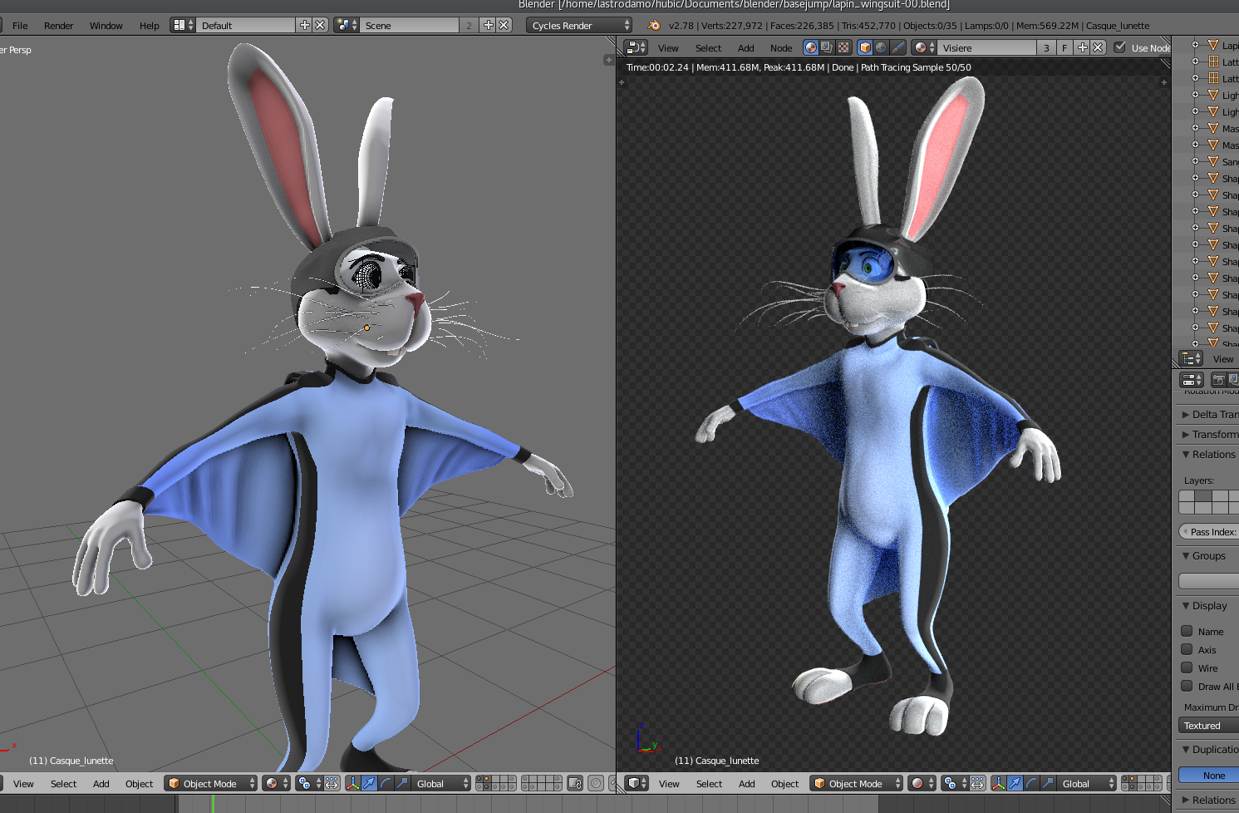The image size is (1239, 813).
Task: Open the Render menu
Action: [59, 26]
